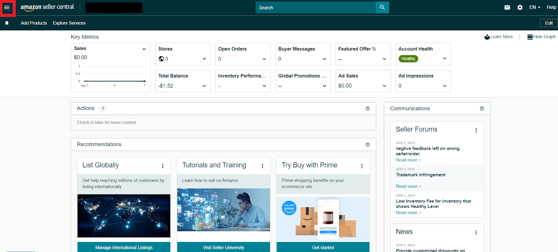Click the Amazon Seller Central logo
Screen dimensions: 558x252
pyautogui.click(x=47, y=7)
